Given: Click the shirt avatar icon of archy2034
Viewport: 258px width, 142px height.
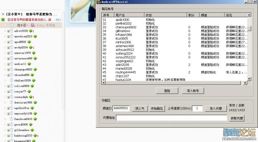Looking at the screenshot, I should point(11,47).
